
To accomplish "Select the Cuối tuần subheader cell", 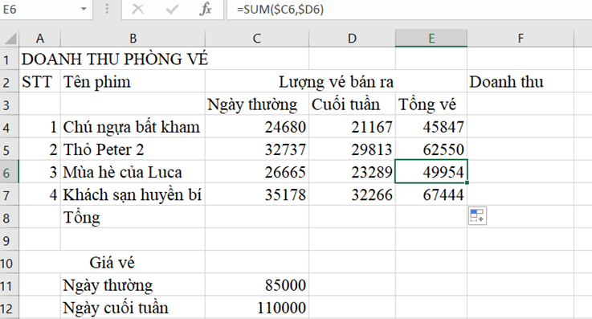I will click(352, 104).
